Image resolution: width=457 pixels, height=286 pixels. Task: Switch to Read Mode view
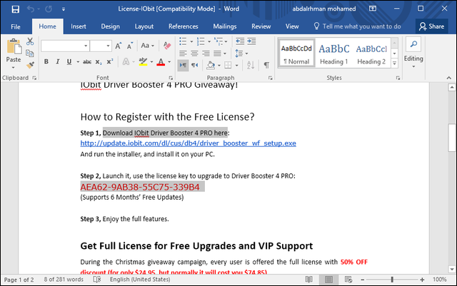(x=309, y=280)
